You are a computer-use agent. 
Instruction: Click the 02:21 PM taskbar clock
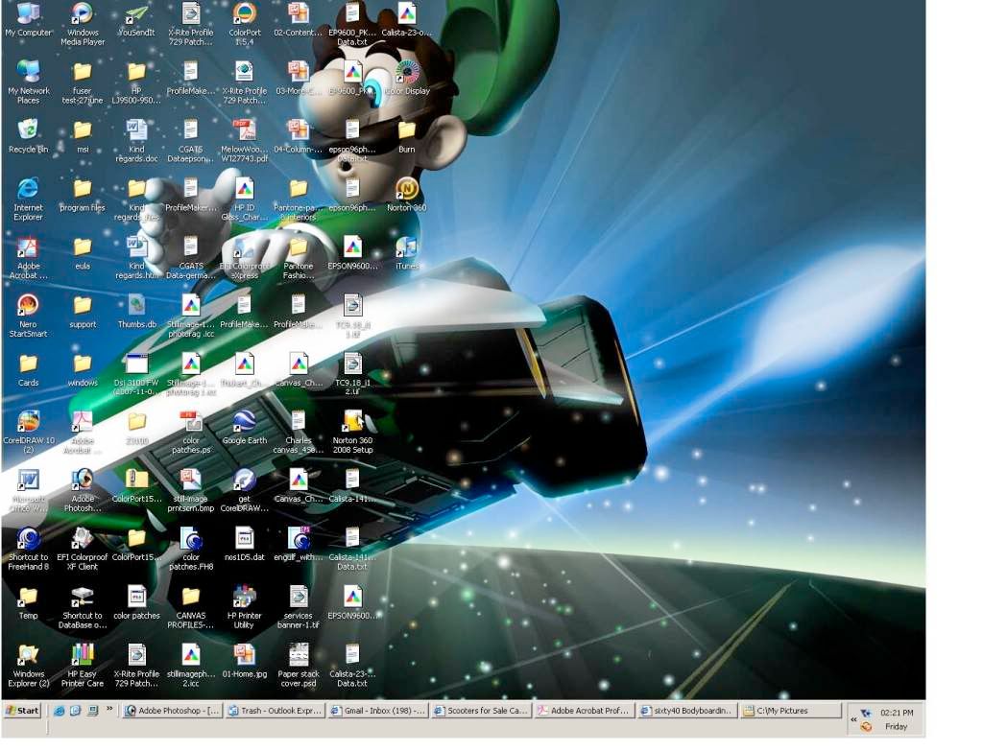point(897,713)
